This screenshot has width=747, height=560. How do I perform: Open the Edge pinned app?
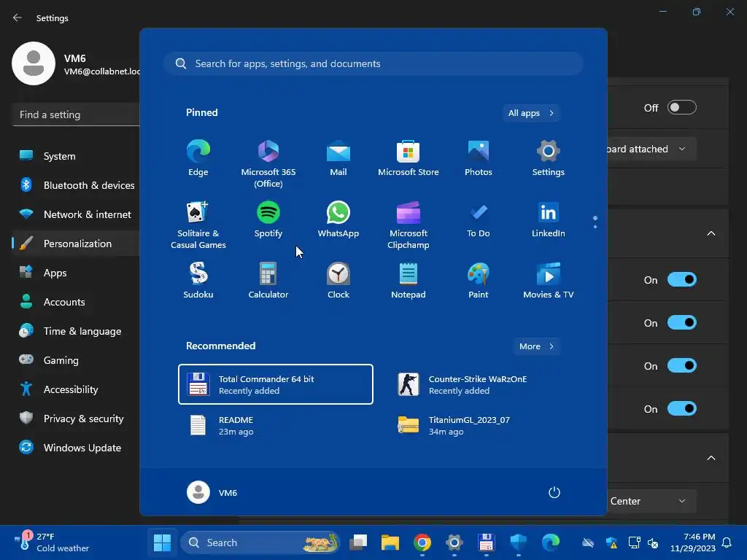click(198, 158)
